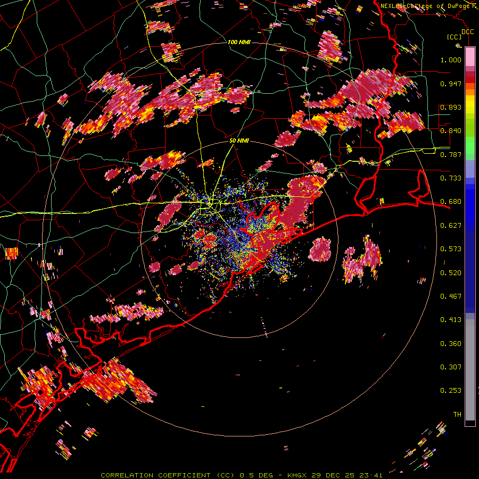Click the 0.520 value on the color scale
479x479 pixels.
tap(451, 272)
